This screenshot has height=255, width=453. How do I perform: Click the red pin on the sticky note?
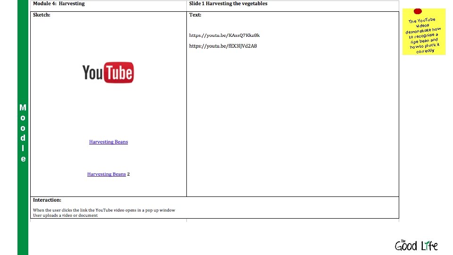click(x=418, y=11)
